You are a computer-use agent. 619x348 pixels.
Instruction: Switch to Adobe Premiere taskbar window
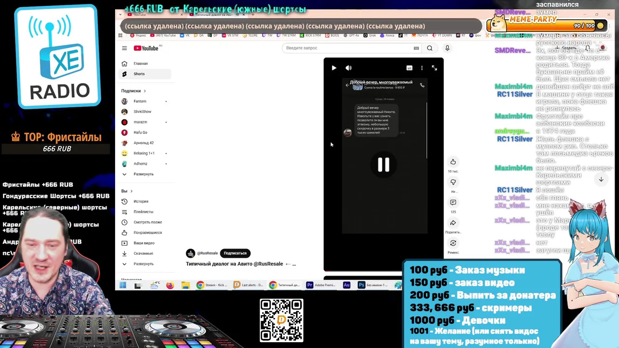coord(321,285)
